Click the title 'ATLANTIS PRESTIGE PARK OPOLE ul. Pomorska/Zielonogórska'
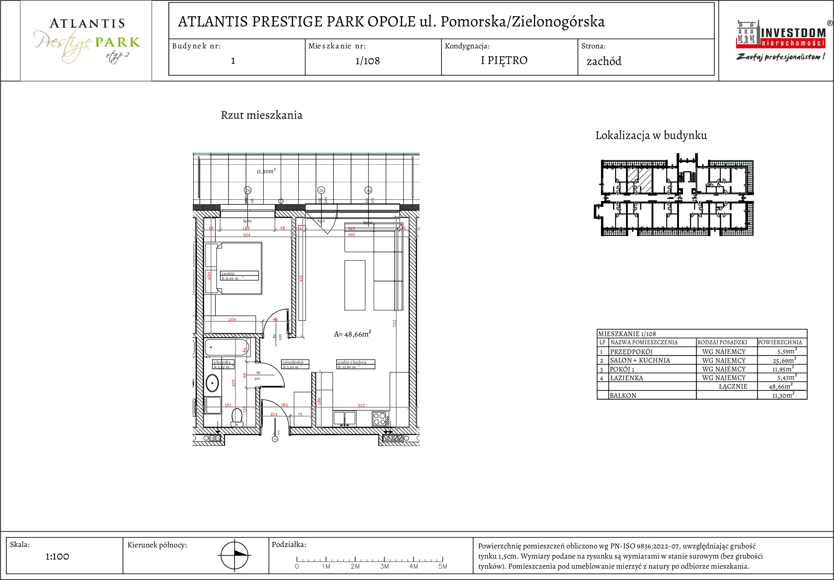834x580 pixels. click(x=391, y=21)
